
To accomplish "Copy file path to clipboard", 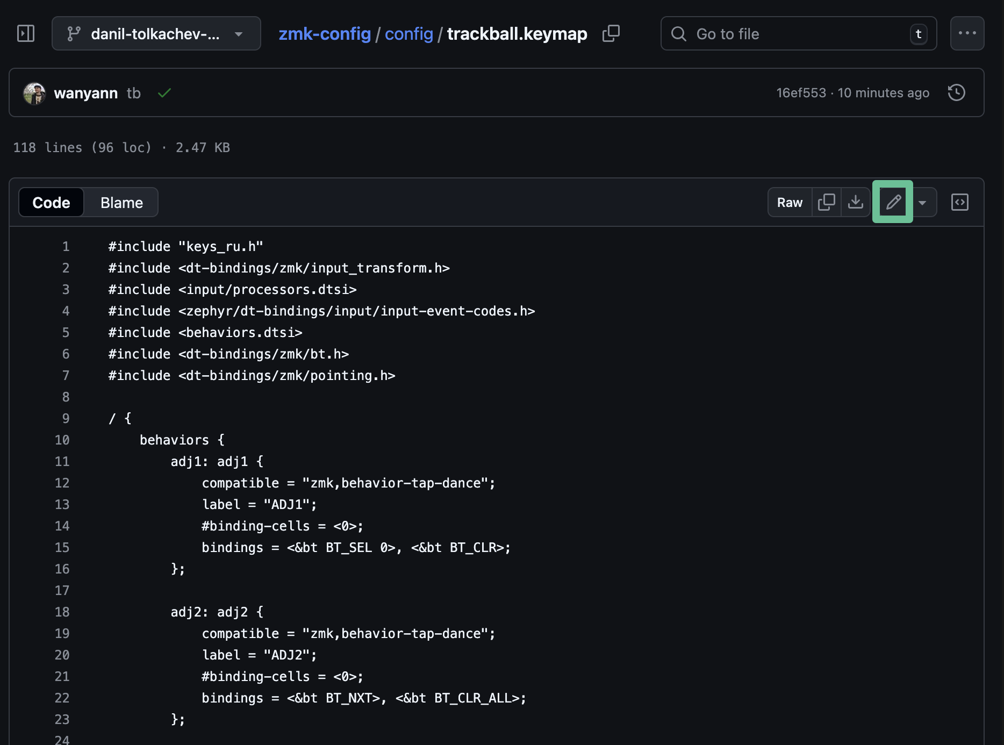I will tap(611, 33).
